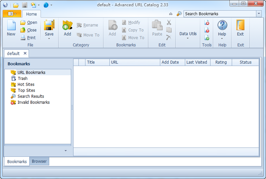Add a new category folder
This screenshot has width=266, height=179.
click(x=67, y=28)
